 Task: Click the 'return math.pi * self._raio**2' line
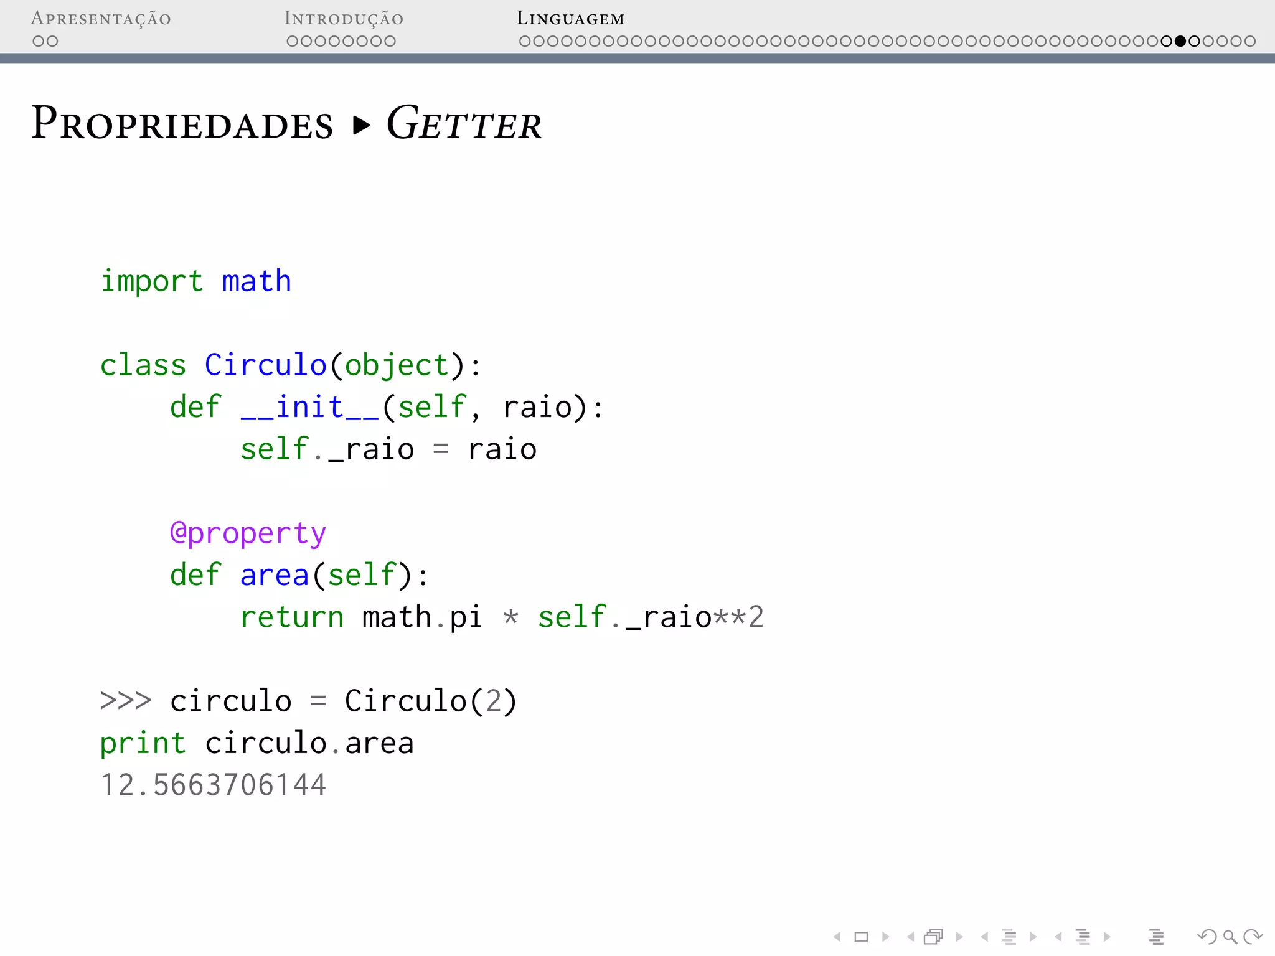click(x=502, y=617)
